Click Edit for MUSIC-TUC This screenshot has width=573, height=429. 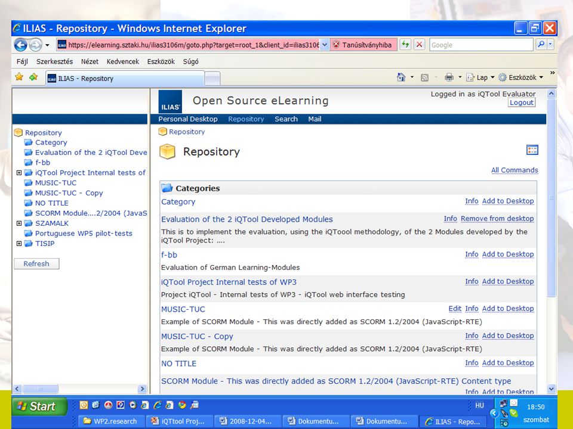[x=455, y=309]
